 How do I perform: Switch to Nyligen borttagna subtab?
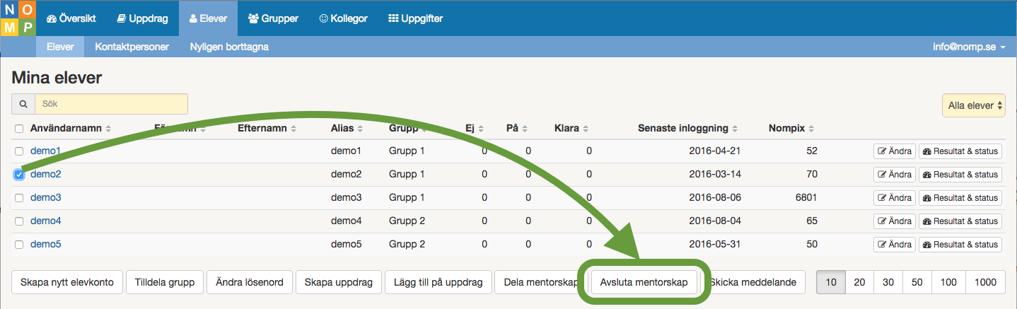point(229,47)
